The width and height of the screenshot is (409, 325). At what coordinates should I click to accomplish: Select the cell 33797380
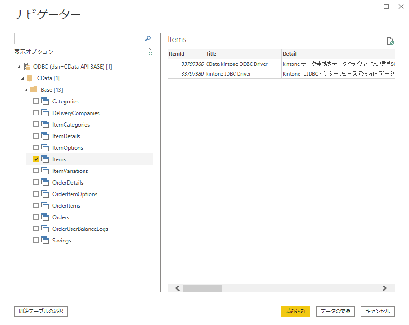tap(186, 74)
